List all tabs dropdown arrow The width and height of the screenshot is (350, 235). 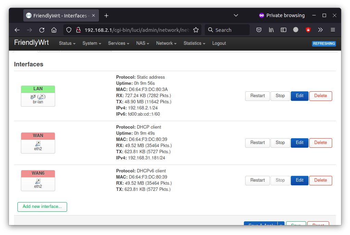point(236,15)
